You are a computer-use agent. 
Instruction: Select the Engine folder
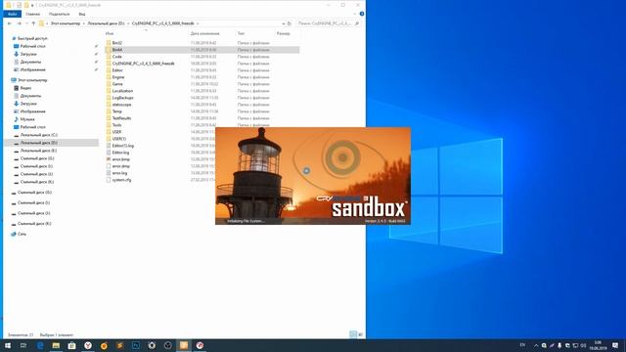tap(118, 77)
